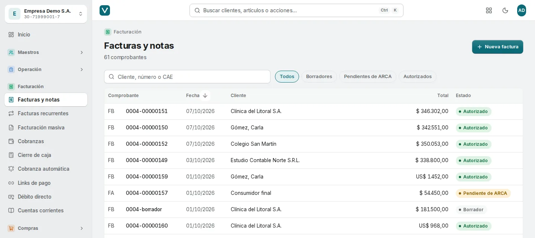Click the Pendiente de ARCA status badge
Screen dimensions: 535x238
[x=483, y=193]
